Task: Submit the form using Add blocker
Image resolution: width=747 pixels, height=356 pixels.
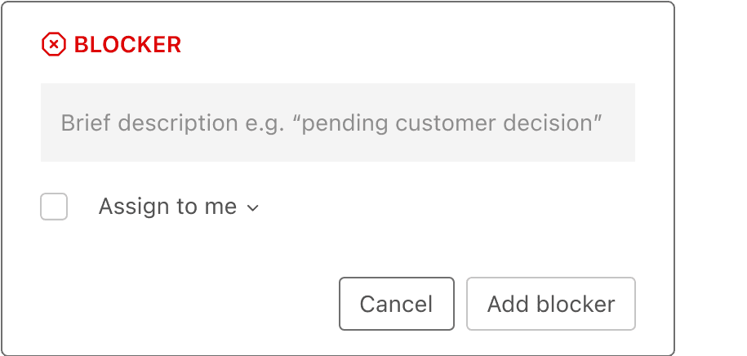Action: point(550,304)
